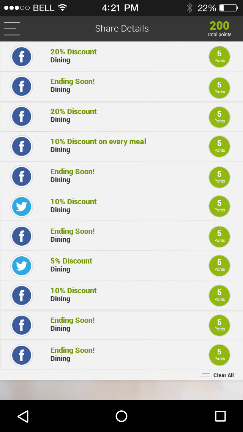The image size is (243, 432).
Task: Tap the Facebook icon in the first row
Action: pos(22,57)
